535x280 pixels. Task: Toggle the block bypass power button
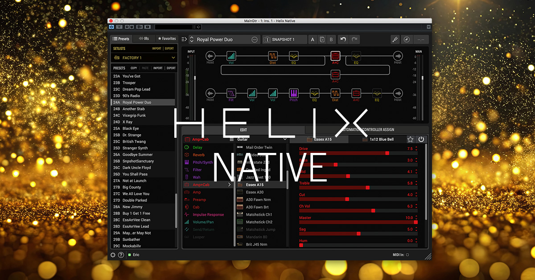[421, 140]
